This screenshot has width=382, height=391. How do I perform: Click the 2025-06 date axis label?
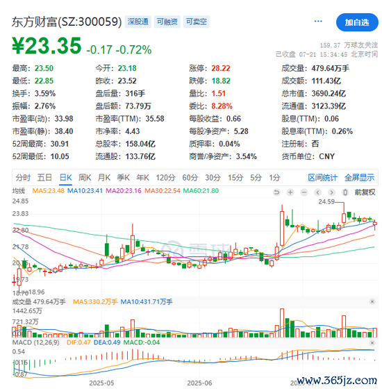click(x=200, y=383)
